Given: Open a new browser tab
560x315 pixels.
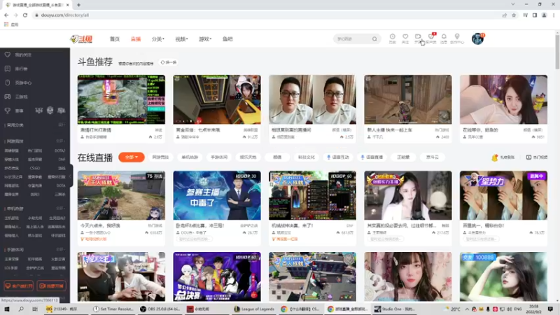Looking at the screenshot, I should [78, 5].
